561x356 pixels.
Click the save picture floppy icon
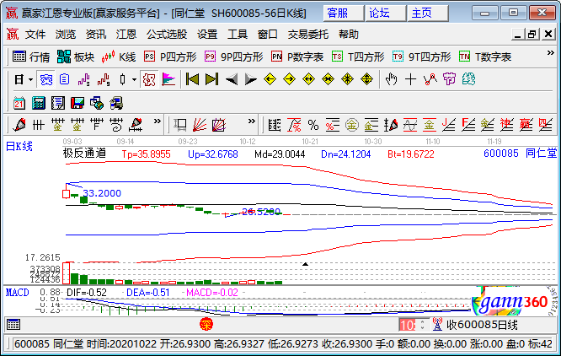[x=77, y=103]
